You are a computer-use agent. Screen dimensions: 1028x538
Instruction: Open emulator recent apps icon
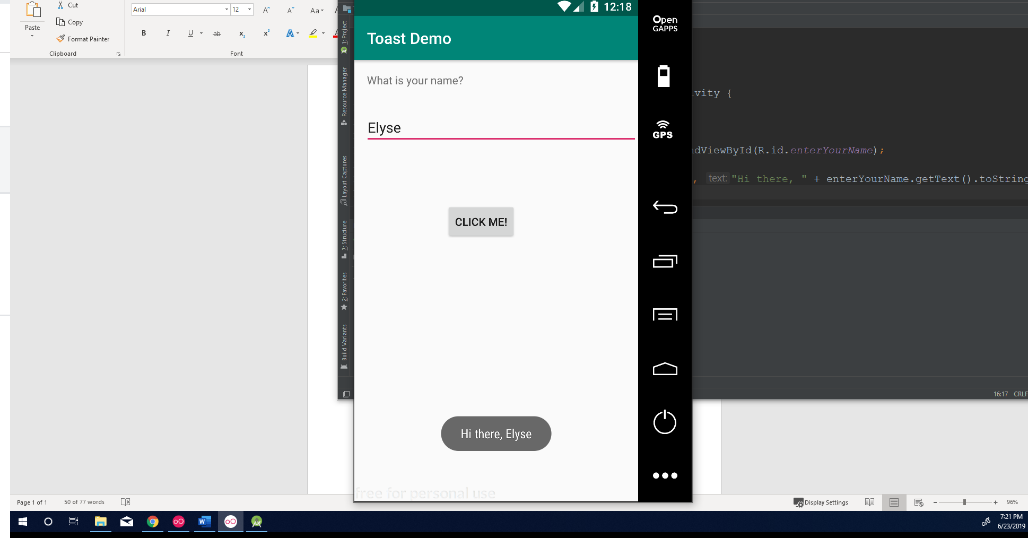(665, 261)
